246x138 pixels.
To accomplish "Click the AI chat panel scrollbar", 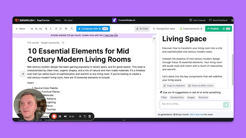I will coord(233,70).
